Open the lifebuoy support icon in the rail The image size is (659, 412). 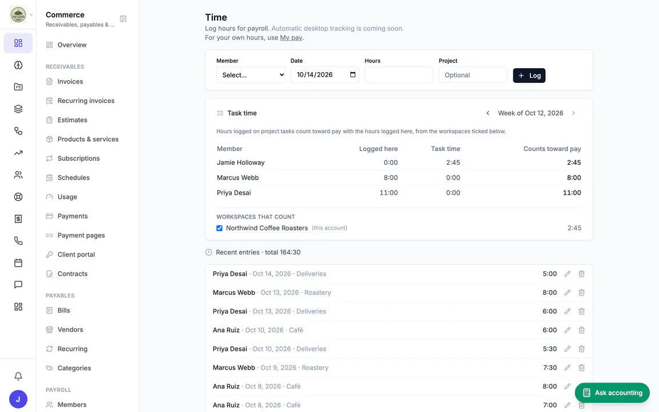pos(18,197)
